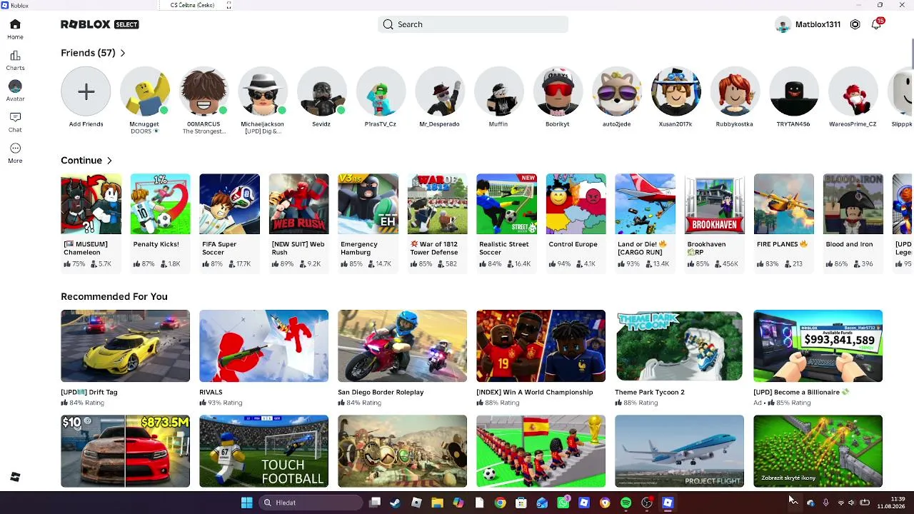Image resolution: width=914 pixels, height=514 pixels.
Task: Click the Add Friends plus button
Action: pyautogui.click(x=86, y=91)
